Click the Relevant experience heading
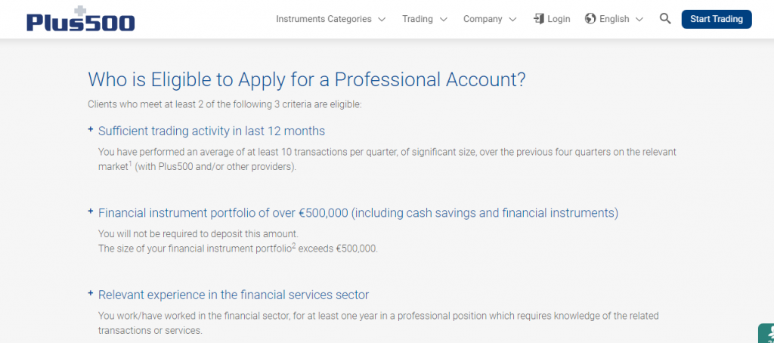 [234, 295]
